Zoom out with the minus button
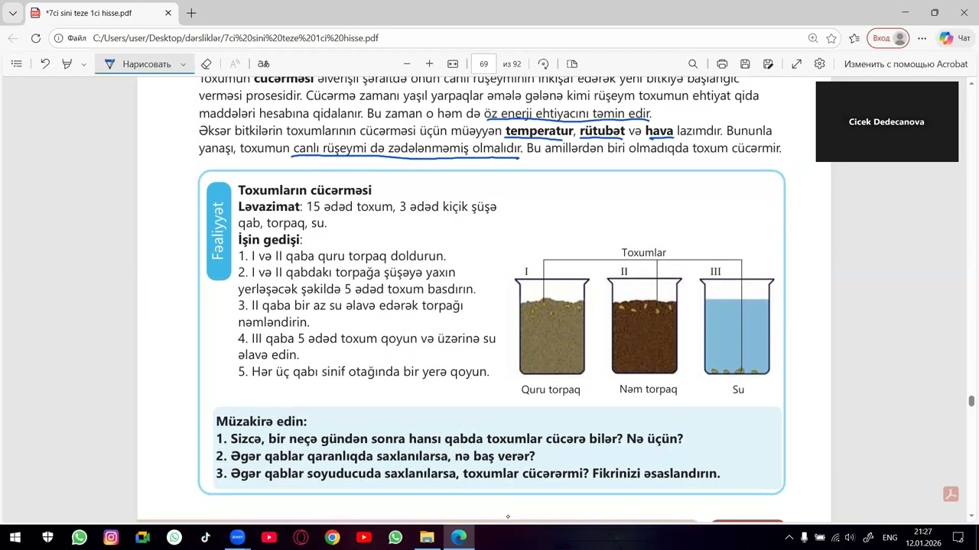Image resolution: width=979 pixels, height=550 pixels. 407,64
